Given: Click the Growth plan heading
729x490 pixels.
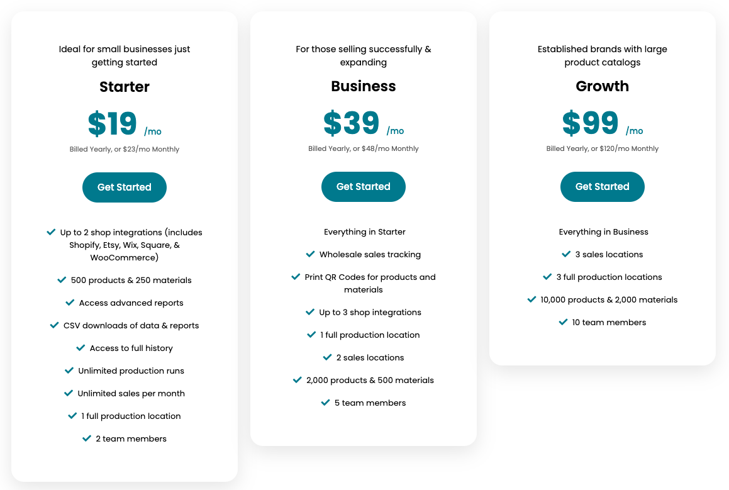Looking at the screenshot, I should [602, 86].
